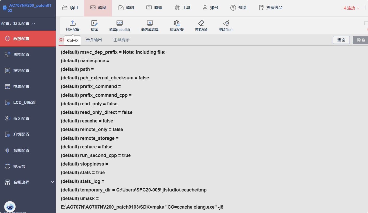Open the 配置：默认配置 dropdown
Image resolution: width=368 pixels, height=213 pixels.
click(18, 24)
